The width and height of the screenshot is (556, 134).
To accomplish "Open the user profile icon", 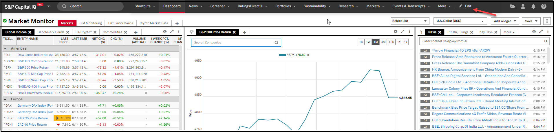I will [x=523, y=6].
